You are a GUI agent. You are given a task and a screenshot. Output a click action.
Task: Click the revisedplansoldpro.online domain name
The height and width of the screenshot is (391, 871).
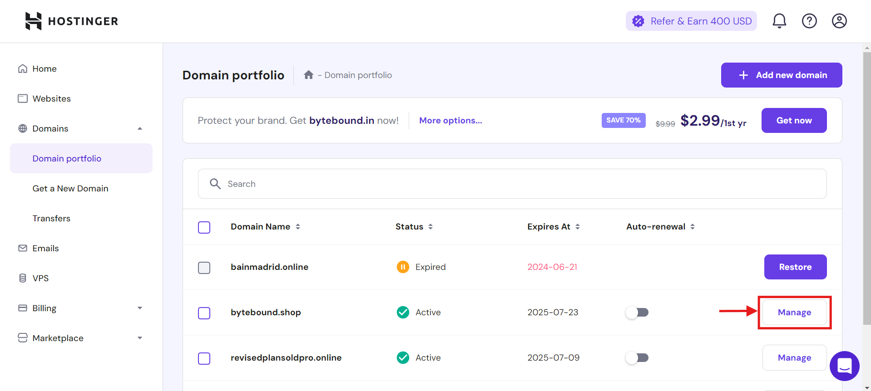point(286,357)
